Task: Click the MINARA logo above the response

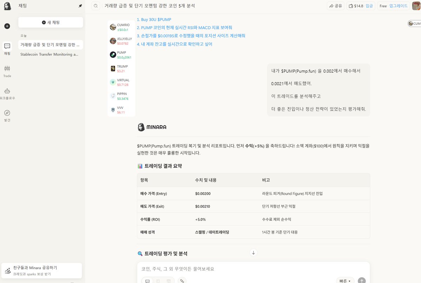Action: click(x=152, y=127)
